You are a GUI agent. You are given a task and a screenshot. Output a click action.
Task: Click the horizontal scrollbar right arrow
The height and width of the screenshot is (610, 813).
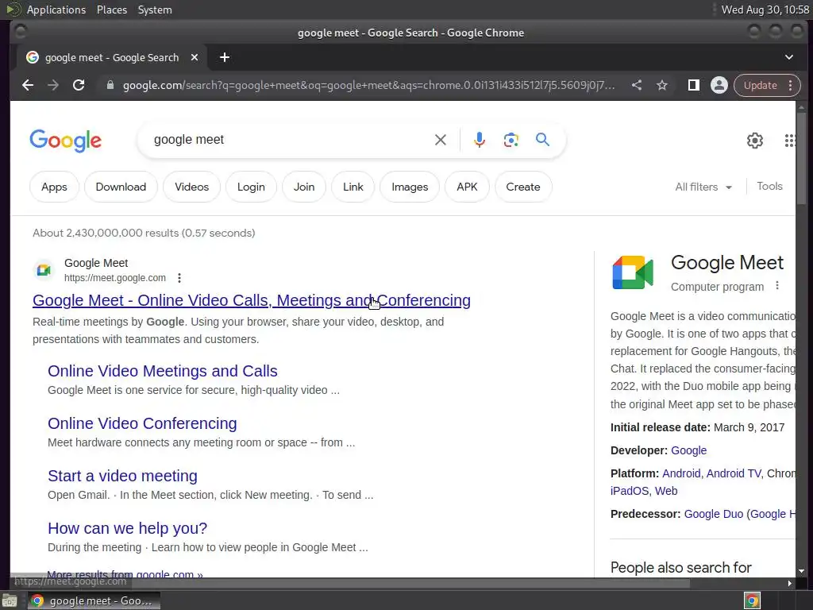790,583
